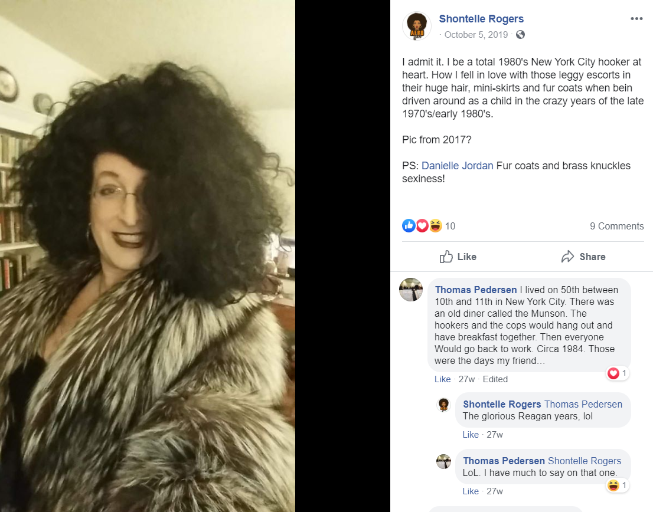The width and height of the screenshot is (653, 512).
Task: Like the post with the Like button
Action: (x=458, y=257)
